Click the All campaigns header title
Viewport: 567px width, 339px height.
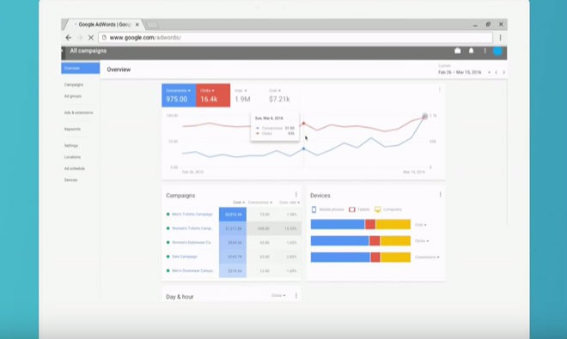(88, 51)
